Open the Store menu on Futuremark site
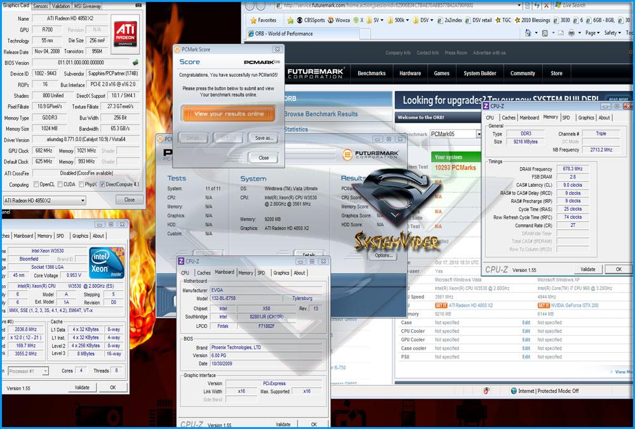This screenshot has height=429, width=635. (x=556, y=73)
